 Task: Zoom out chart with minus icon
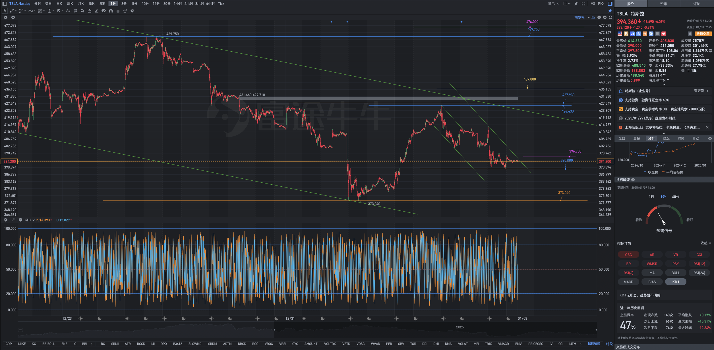pyautogui.click(x=605, y=18)
